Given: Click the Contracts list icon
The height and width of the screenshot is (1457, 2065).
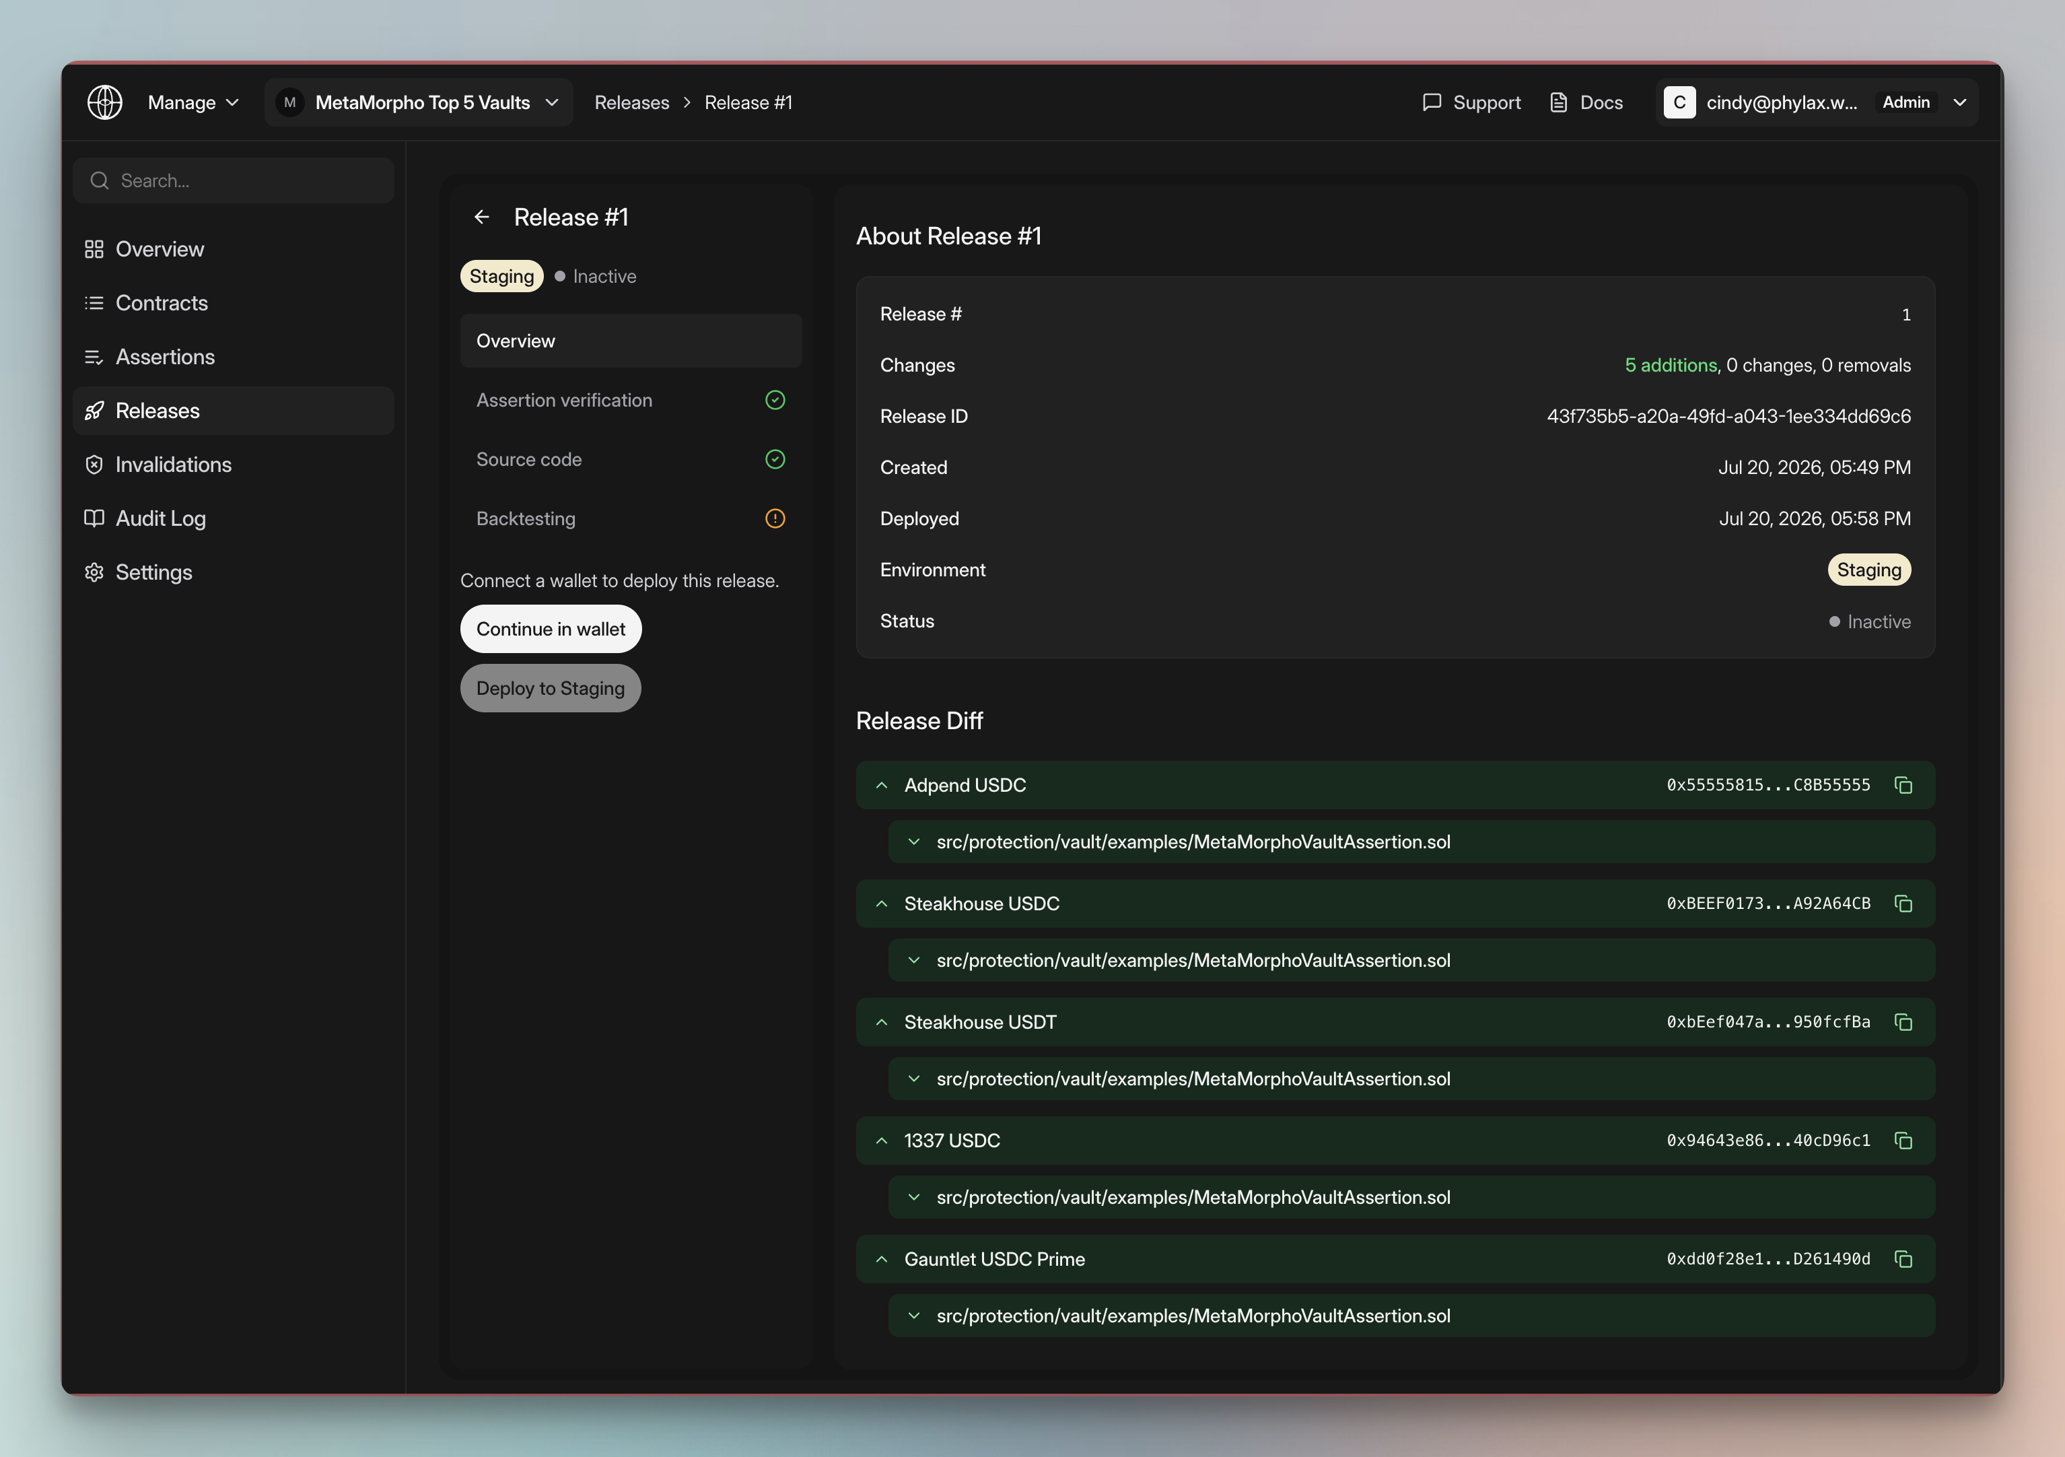Looking at the screenshot, I should 94,303.
